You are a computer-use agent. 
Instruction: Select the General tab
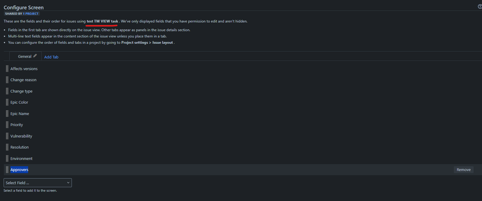(25, 57)
